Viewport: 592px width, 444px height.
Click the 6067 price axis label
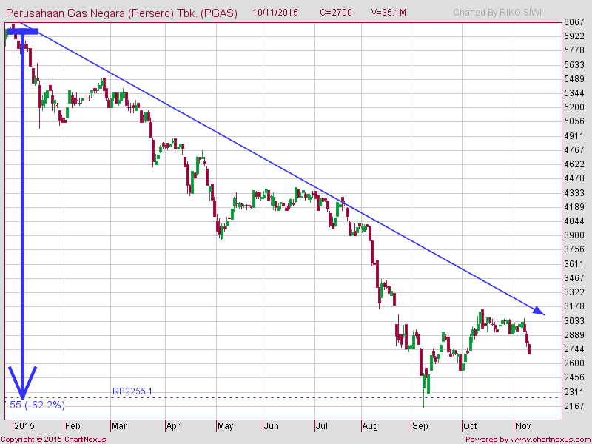click(574, 22)
